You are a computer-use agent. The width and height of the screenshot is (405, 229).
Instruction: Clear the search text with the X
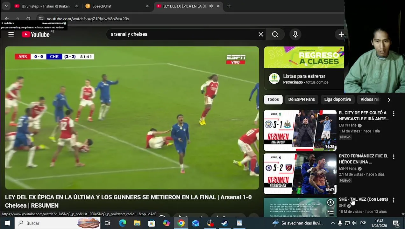(x=261, y=34)
